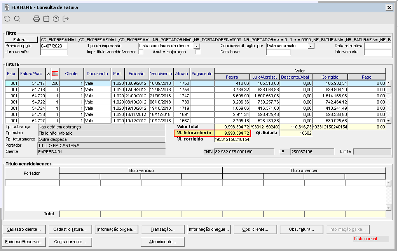Sort by Documento column header
The height and width of the screenshot is (251, 398).
[x=98, y=74]
